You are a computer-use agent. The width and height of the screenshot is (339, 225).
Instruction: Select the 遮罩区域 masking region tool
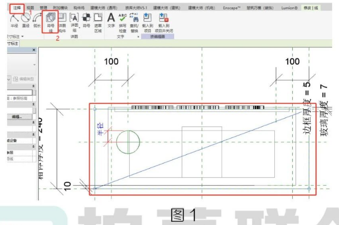click(98, 22)
